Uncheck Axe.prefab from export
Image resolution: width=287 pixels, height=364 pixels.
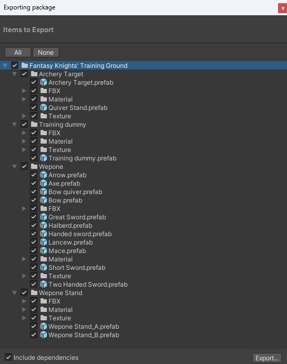pyautogui.click(x=34, y=183)
